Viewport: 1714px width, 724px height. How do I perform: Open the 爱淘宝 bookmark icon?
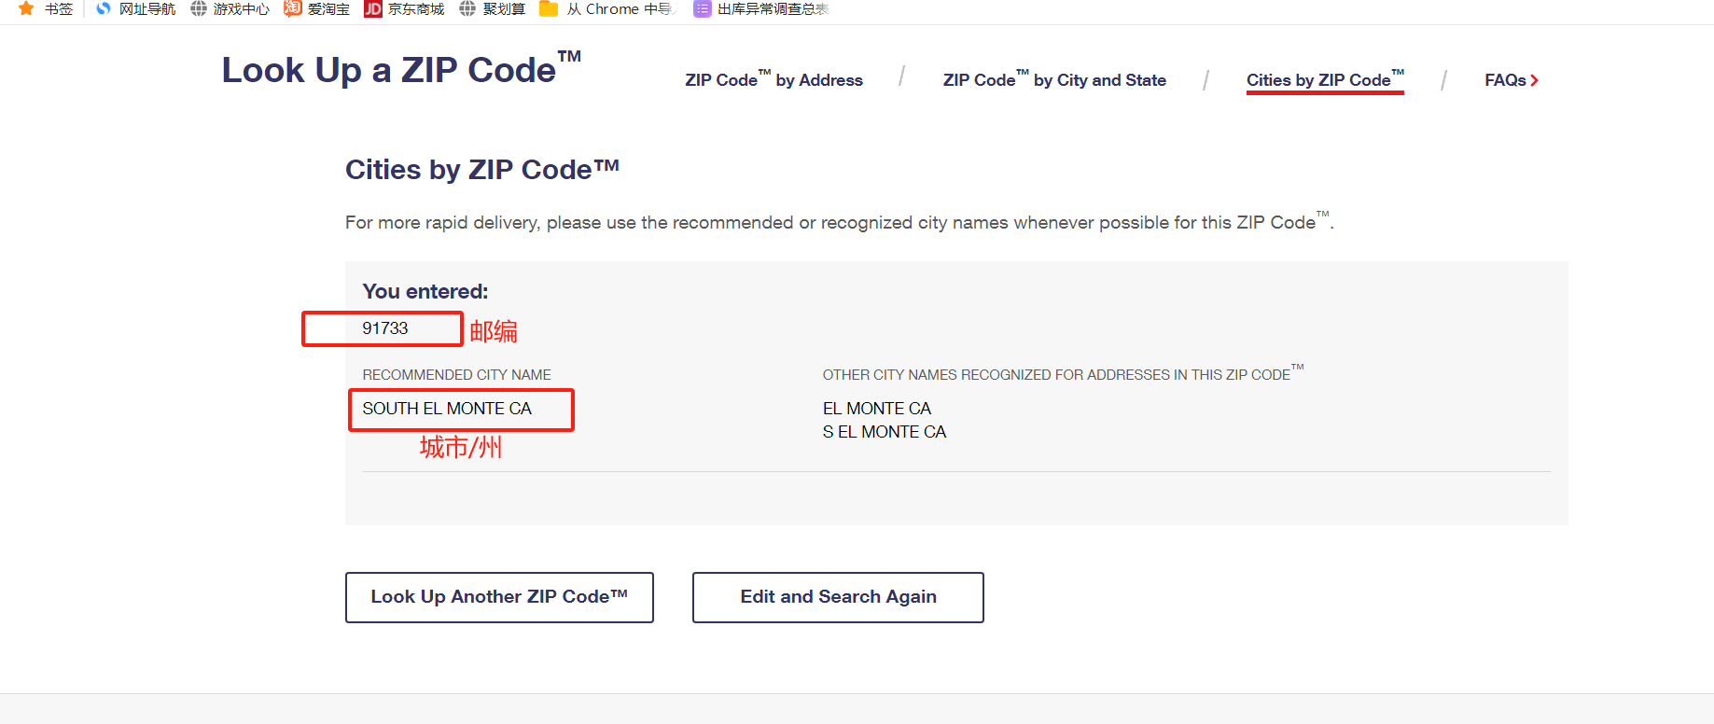coord(293,8)
